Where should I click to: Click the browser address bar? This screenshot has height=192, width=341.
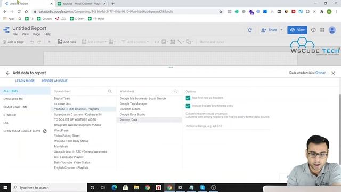coord(127,12)
